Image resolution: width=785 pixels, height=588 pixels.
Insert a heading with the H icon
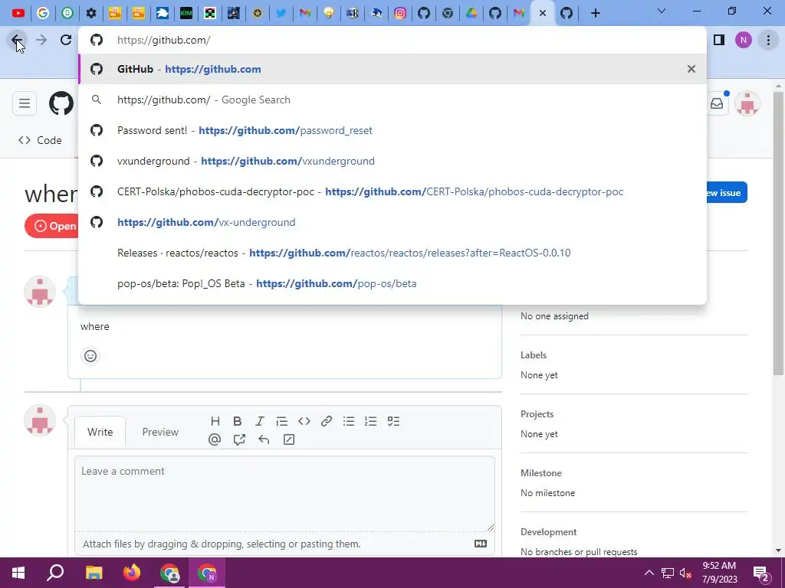(215, 422)
